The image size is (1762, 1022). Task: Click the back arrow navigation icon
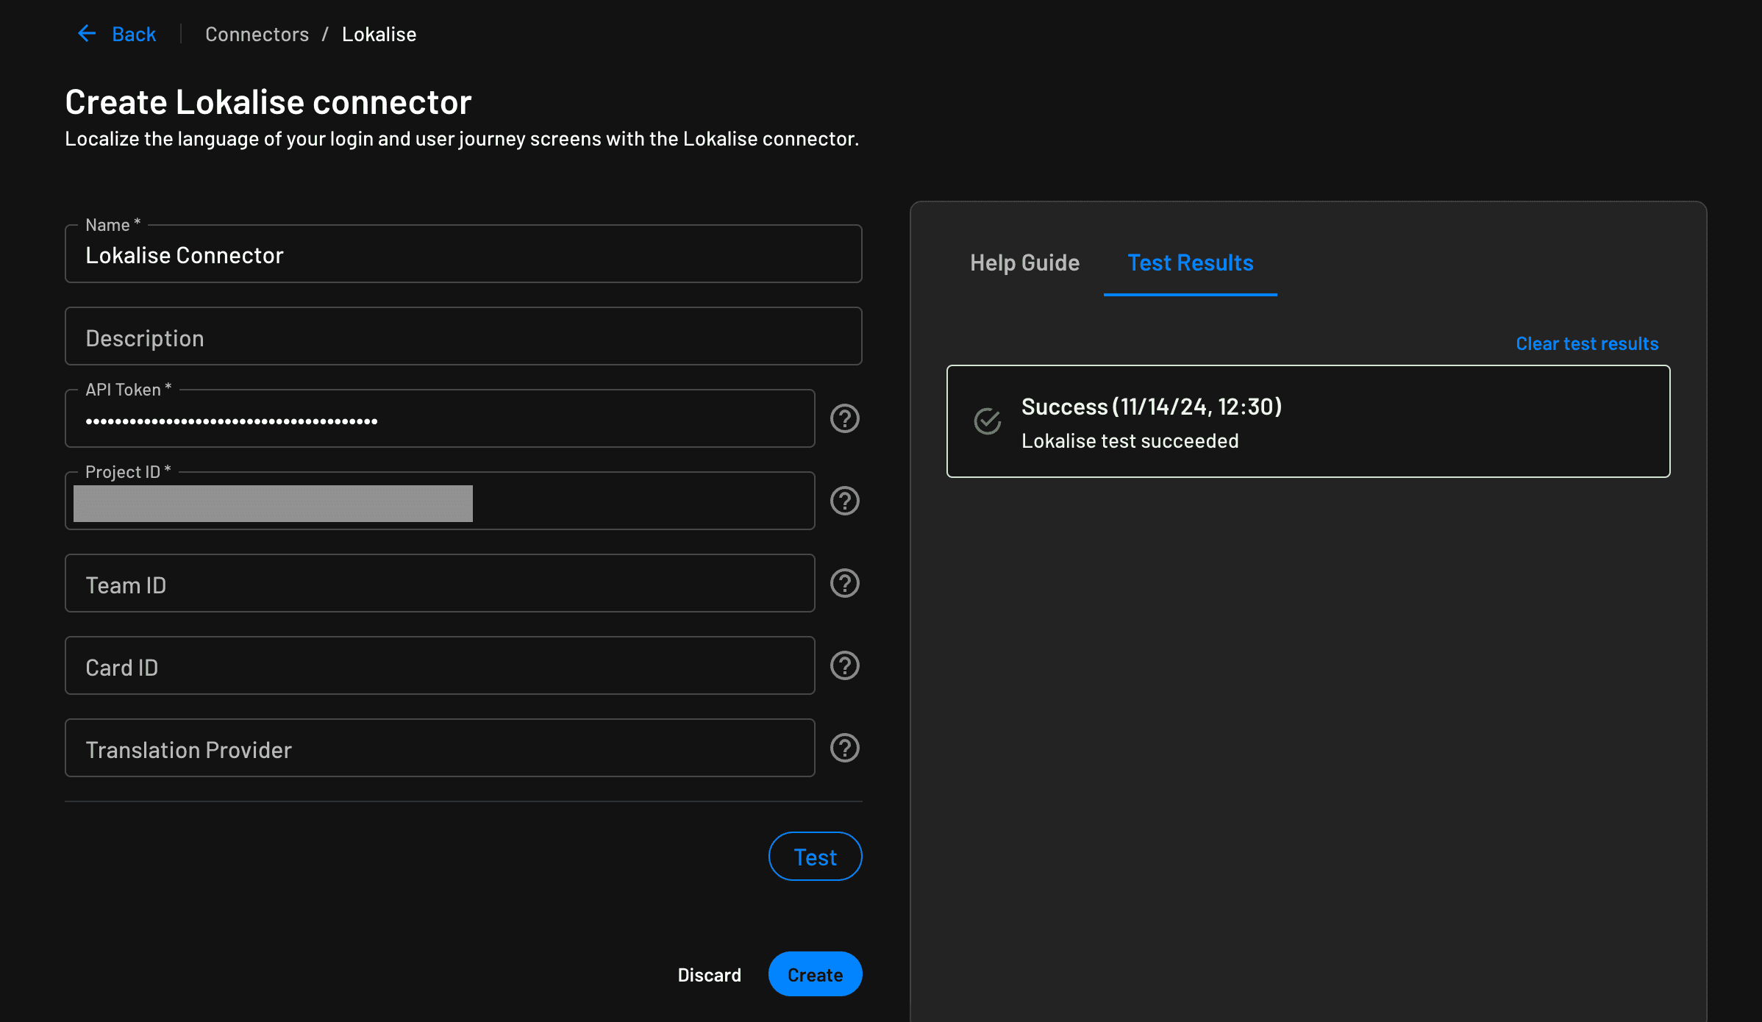tap(86, 34)
